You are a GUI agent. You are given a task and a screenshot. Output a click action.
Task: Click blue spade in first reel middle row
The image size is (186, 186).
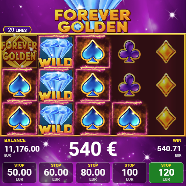coord(19,85)
